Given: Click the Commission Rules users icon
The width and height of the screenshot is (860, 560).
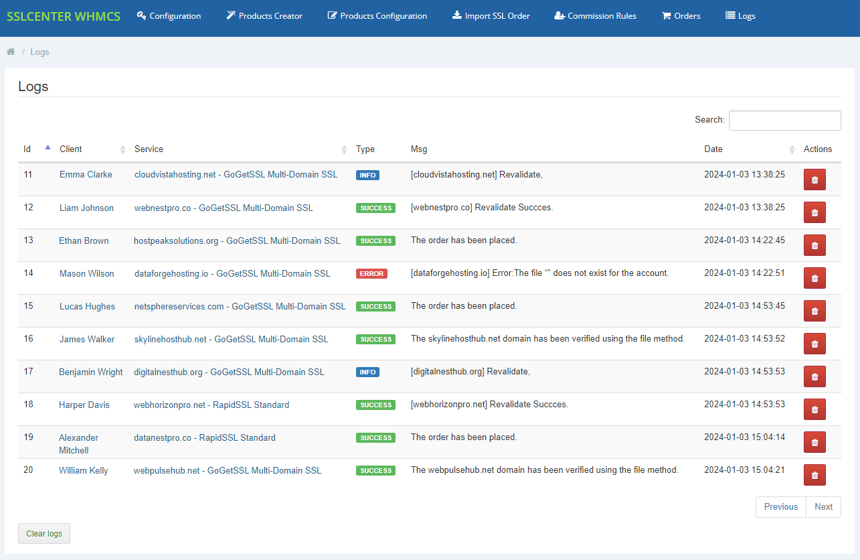Looking at the screenshot, I should coord(560,15).
